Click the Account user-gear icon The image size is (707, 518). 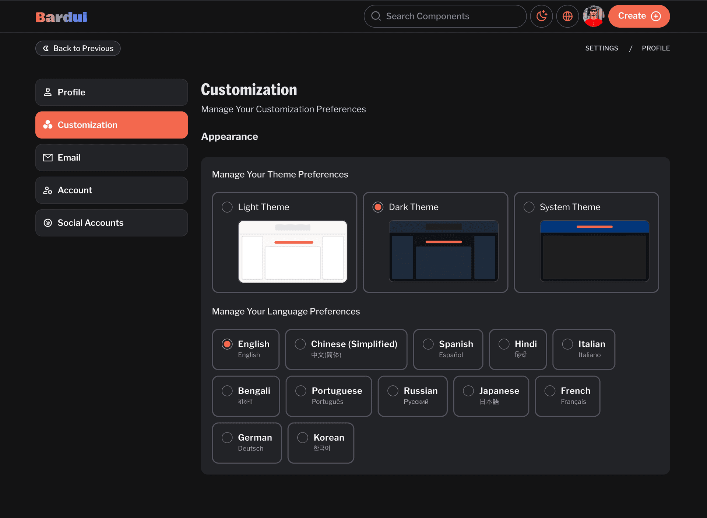point(48,190)
